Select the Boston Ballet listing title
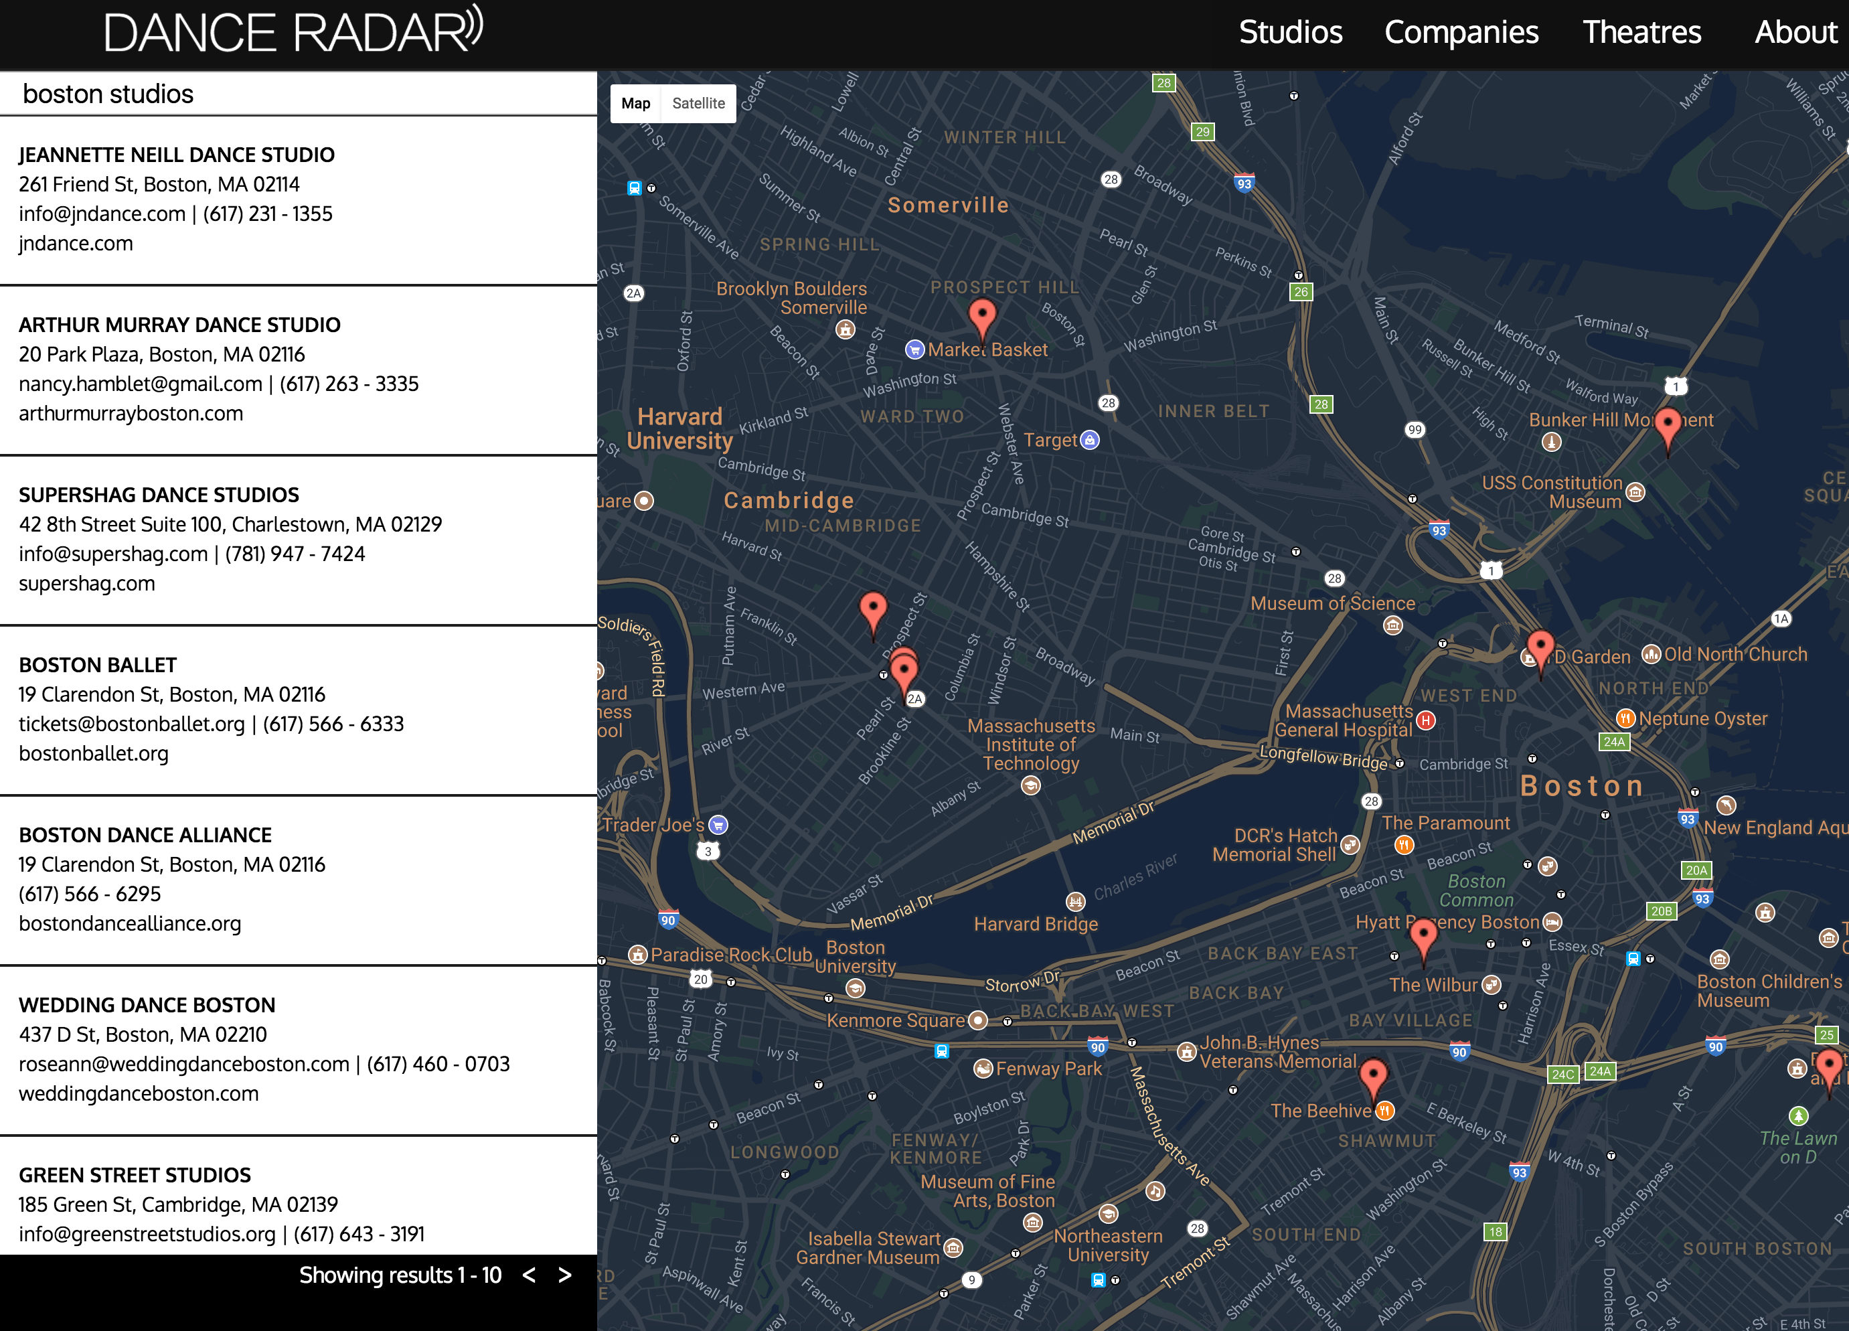 98,665
